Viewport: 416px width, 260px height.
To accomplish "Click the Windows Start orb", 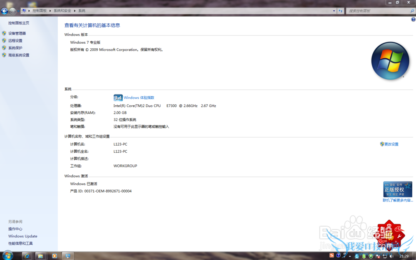I will coord(7,255).
